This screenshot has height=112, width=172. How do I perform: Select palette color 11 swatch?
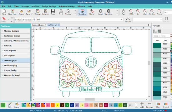[x=72, y=105]
